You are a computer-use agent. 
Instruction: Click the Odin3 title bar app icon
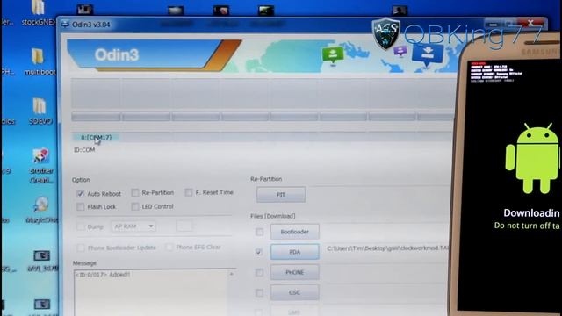[65, 25]
